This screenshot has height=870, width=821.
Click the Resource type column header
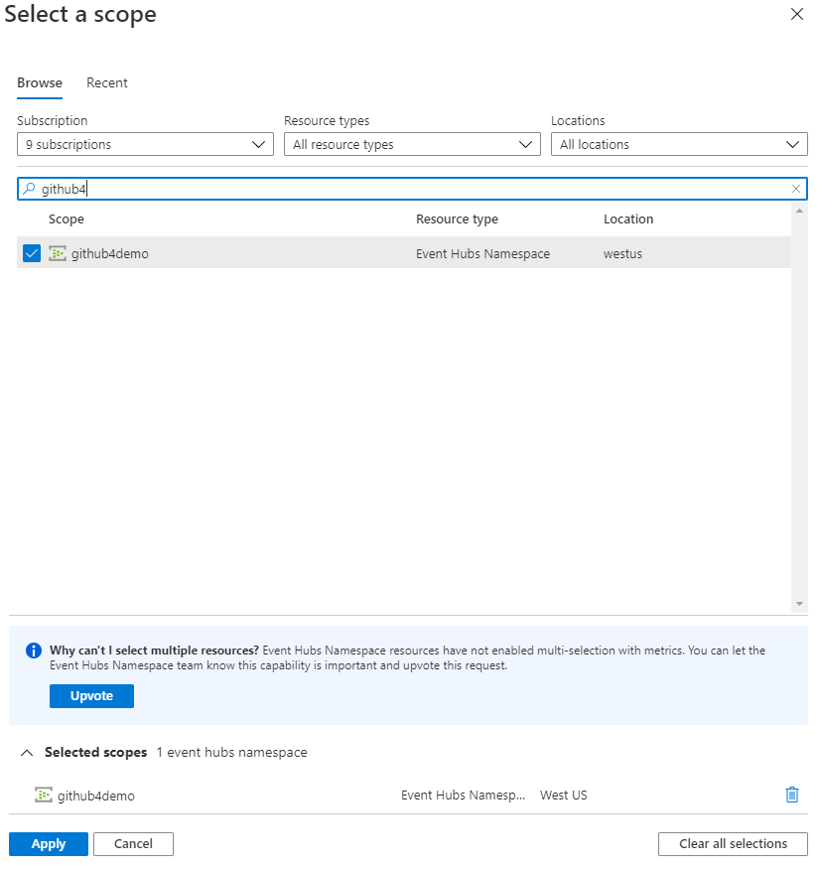[457, 219]
